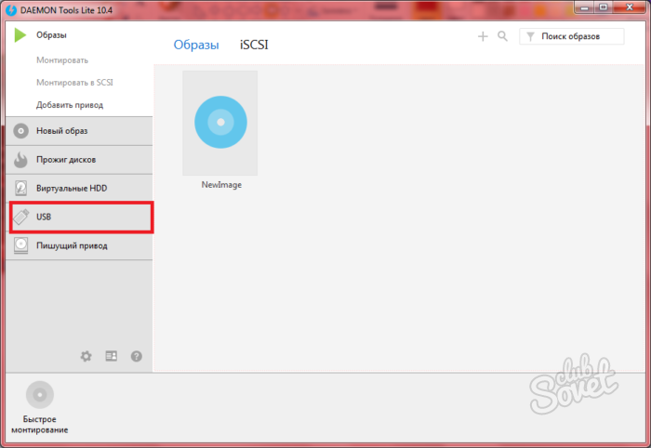Viewport: 651px width, 448px height.
Task: Select the NewImage disc thumbnail
Action: tap(220, 123)
